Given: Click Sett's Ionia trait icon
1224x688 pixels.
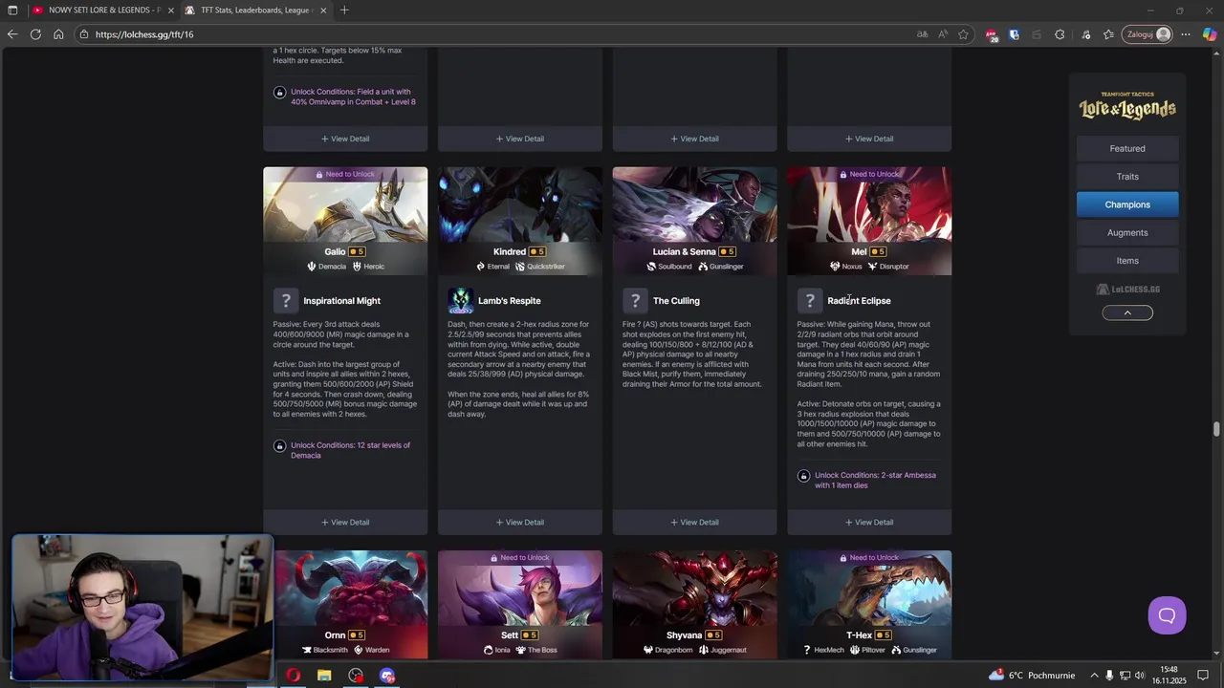Looking at the screenshot, I should [489, 650].
